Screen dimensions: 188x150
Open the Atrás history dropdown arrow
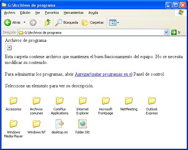point(24,22)
